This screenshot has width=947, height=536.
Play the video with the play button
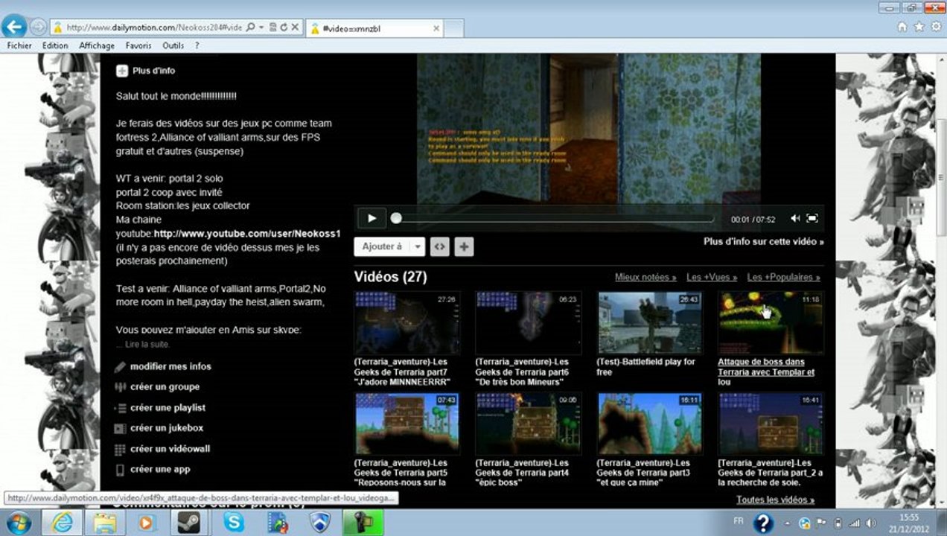point(372,218)
